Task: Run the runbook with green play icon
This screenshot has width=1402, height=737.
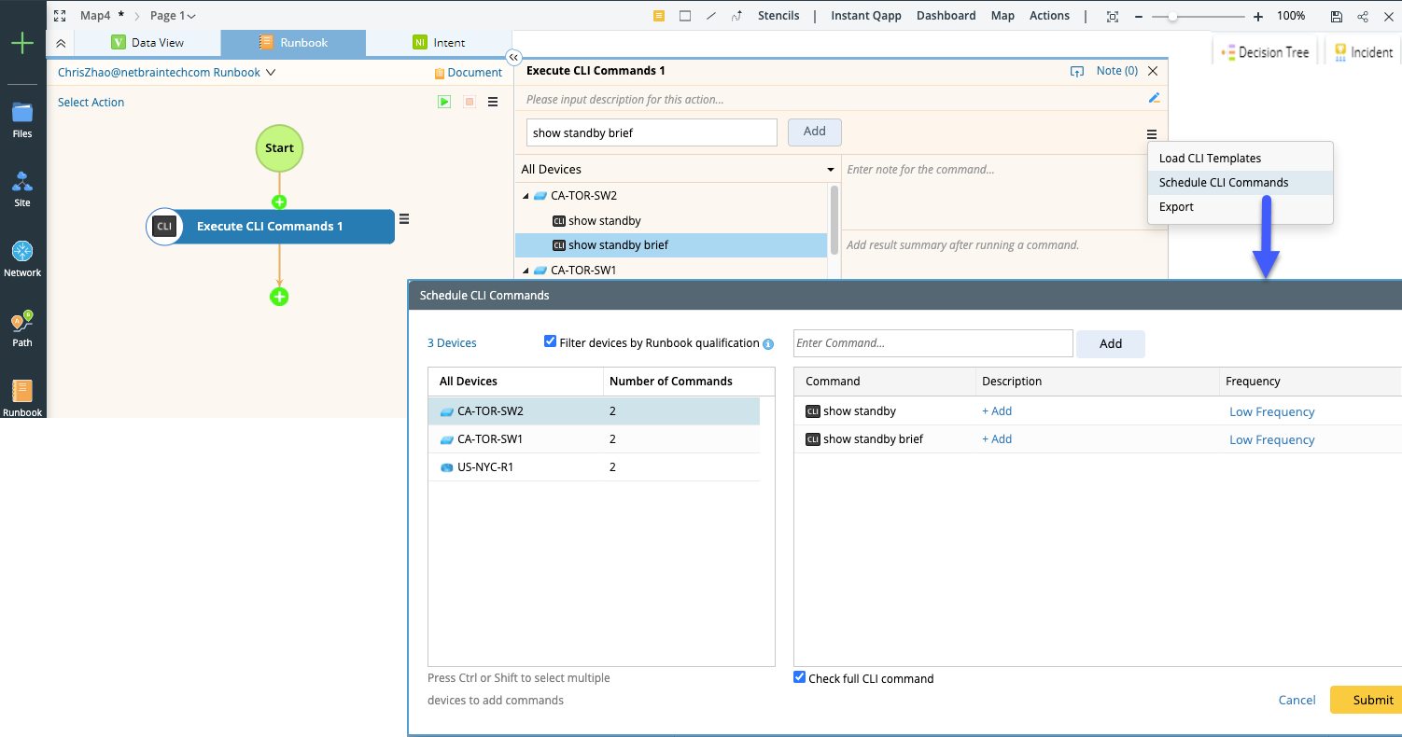Action: coord(444,102)
